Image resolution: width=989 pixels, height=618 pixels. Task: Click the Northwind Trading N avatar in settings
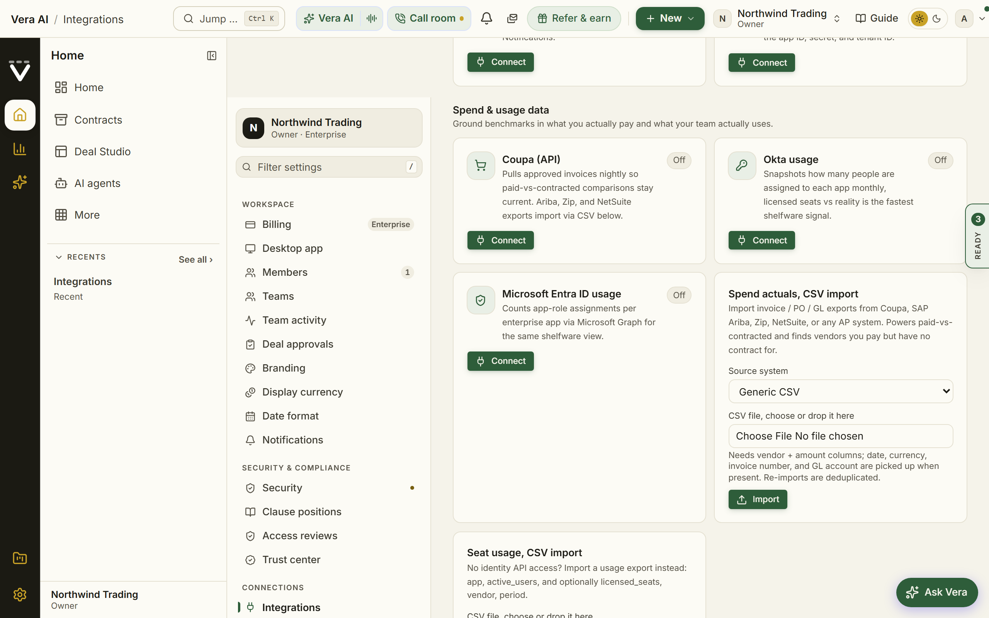coord(253,128)
